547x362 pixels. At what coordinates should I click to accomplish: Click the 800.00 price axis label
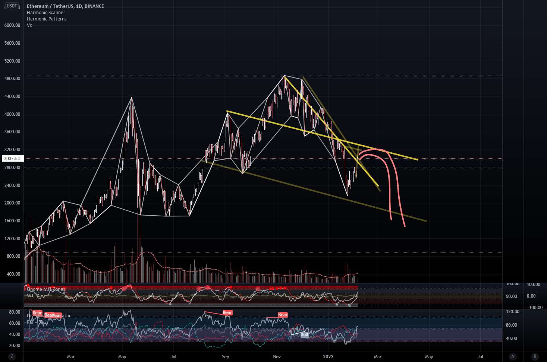[13, 256]
